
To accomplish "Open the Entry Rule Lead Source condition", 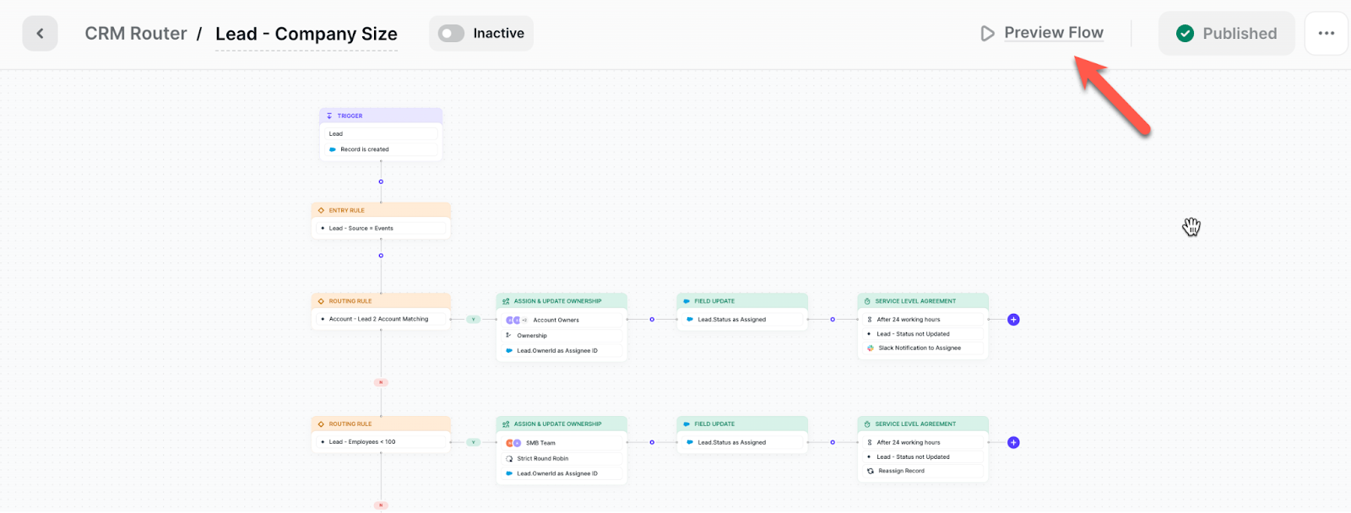I will tap(381, 228).
